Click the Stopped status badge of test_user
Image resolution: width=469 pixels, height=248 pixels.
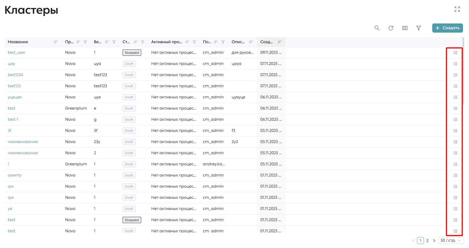pyautogui.click(x=132, y=53)
